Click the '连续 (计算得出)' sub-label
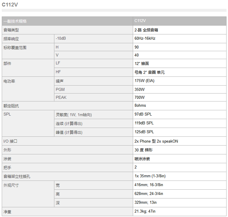 [x=69, y=123]
